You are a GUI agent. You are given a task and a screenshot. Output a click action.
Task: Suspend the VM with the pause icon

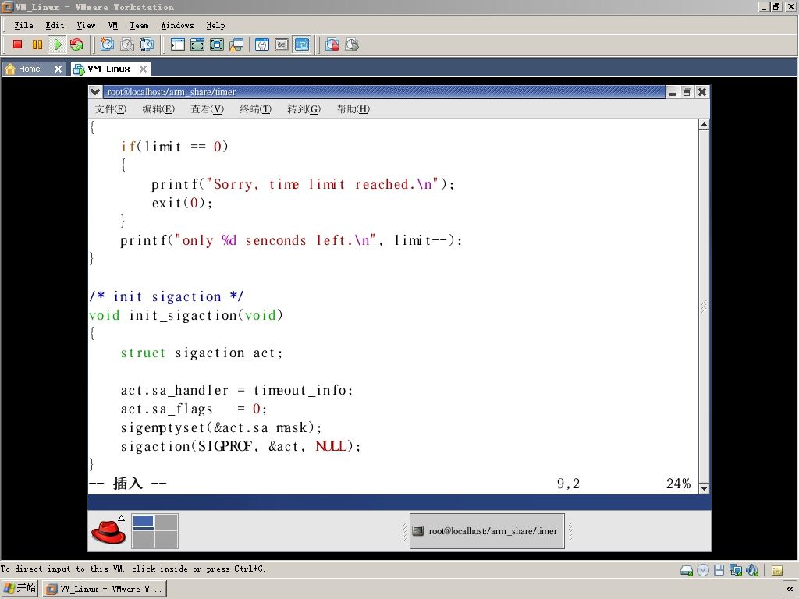[x=37, y=44]
